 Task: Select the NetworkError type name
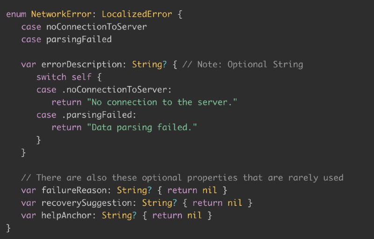tap(61, 14)
